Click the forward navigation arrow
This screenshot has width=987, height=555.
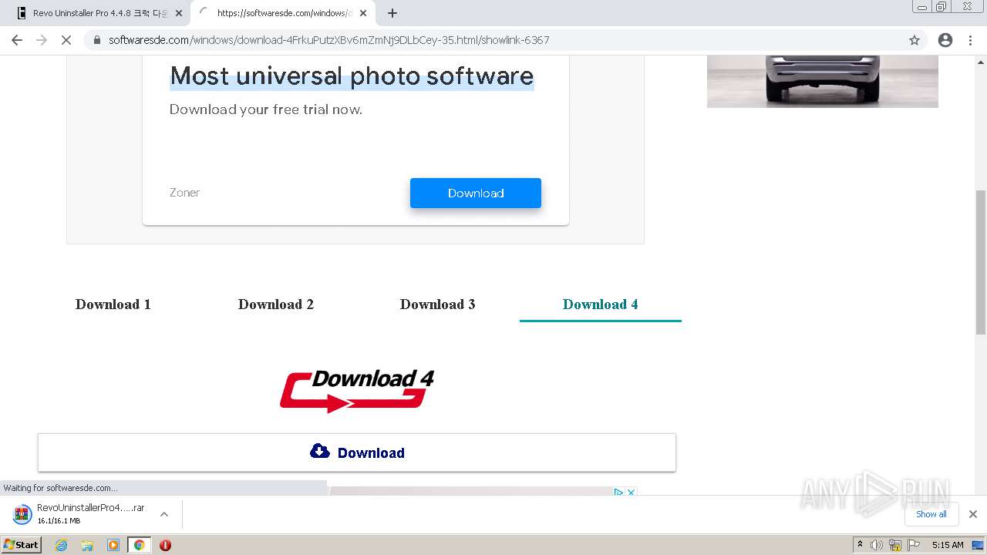[x=42, y=40]
